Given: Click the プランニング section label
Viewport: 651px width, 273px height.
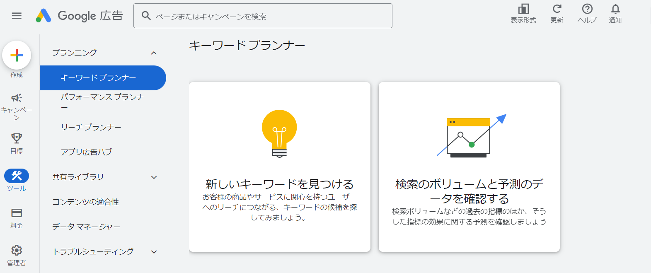Looking at the screenshot, I should 75,53.
